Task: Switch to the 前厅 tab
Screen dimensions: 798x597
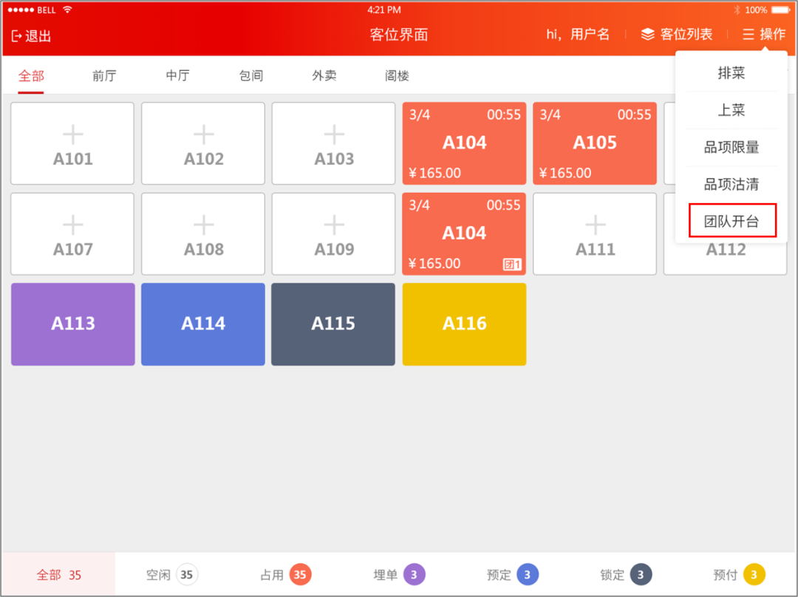Action: pos(104,76)
